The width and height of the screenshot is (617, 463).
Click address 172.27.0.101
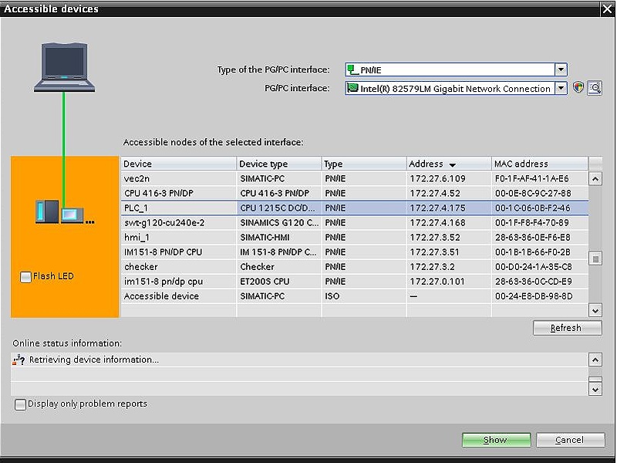click(437, 282)
